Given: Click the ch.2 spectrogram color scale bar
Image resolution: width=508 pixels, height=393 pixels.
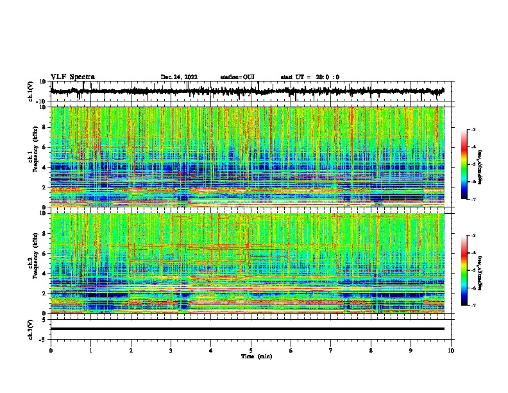Looking at the screenshot, I should coord(464,270).
